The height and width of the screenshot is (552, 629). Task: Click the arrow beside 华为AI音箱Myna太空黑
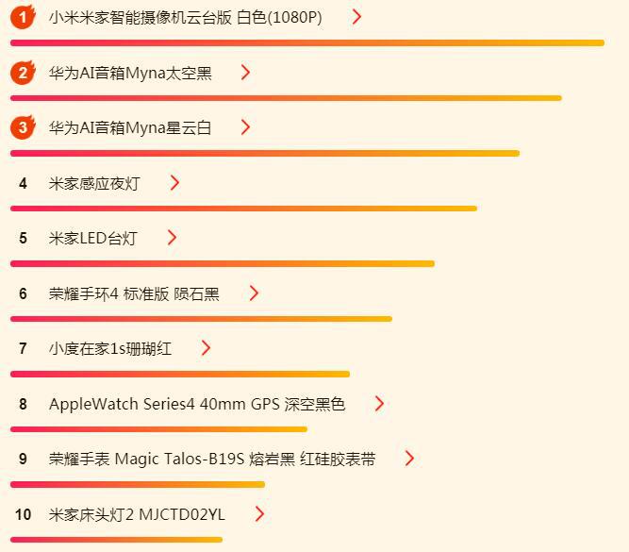coord(245,73)
